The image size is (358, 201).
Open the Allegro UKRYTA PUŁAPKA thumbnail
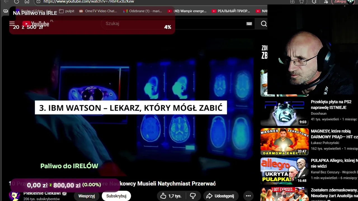[284, 171]
